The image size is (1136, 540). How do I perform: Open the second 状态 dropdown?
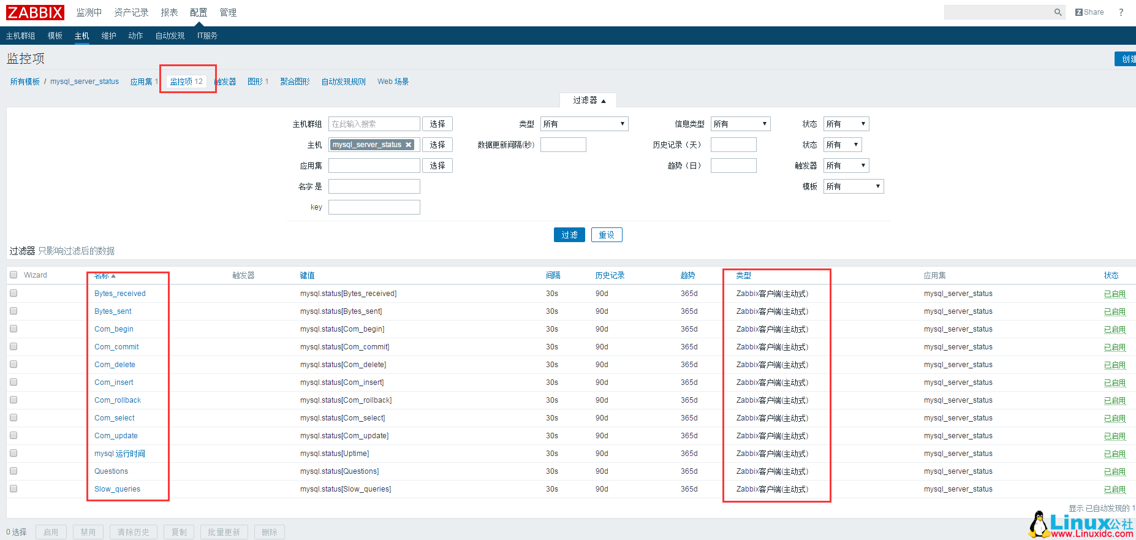coord(843,145)
